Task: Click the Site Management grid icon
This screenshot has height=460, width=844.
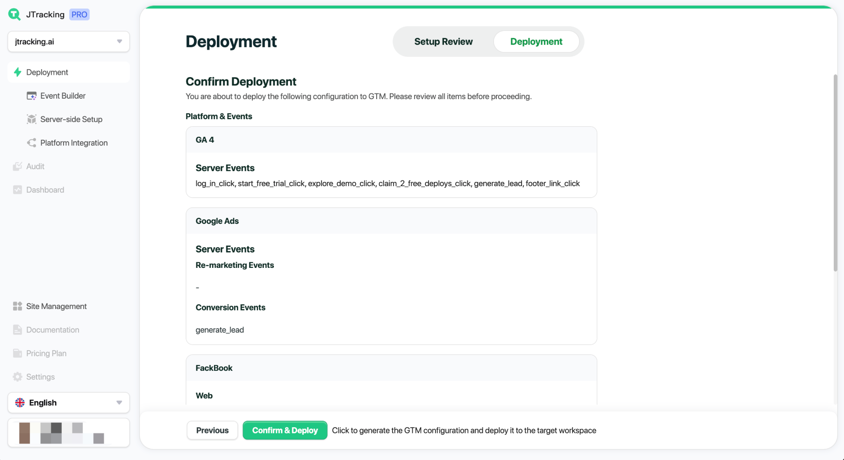Action: click(x=18, y=306)
